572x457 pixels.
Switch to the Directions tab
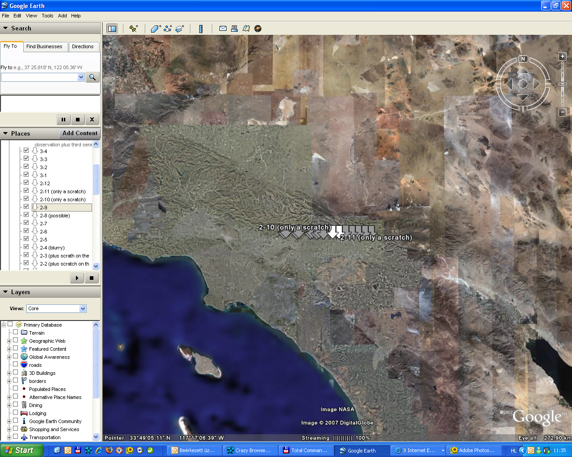click(83, 46)
